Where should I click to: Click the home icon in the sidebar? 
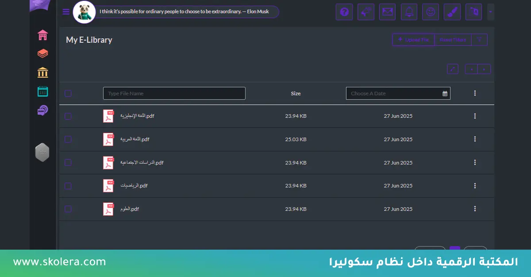[x=42, y=34]
